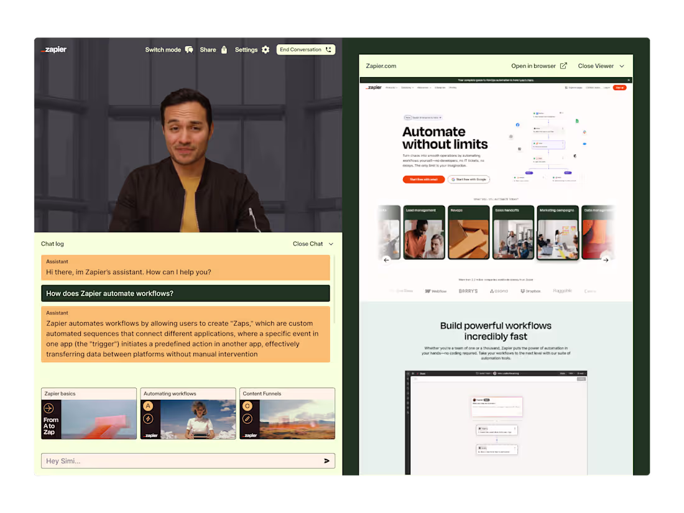Click the first Assistant greeting message
684x513 pixels.
185,267
